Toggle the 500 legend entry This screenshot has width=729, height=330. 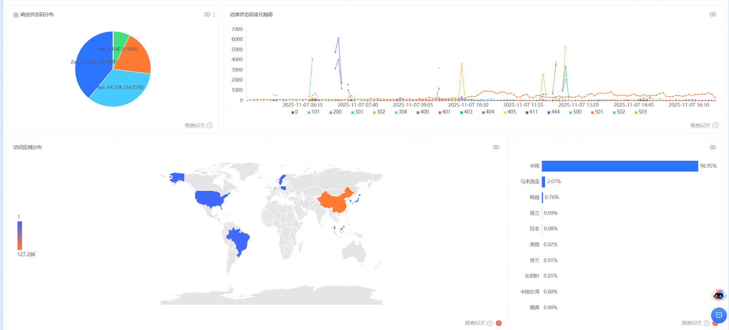click(575, 112)
